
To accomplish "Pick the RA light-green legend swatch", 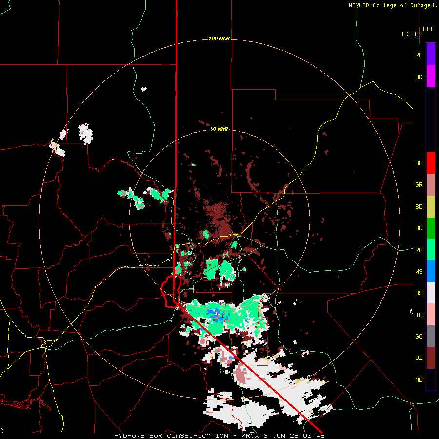I will click(x=431, y=250).
